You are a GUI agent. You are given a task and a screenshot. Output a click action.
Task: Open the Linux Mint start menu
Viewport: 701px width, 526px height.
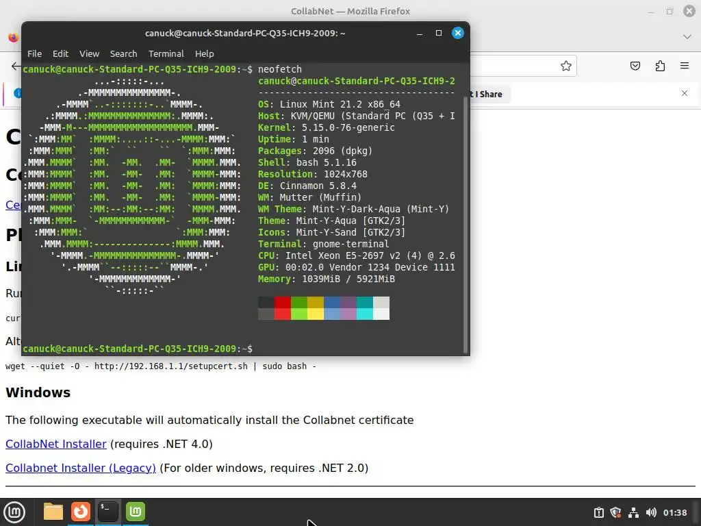click(14, 512)
